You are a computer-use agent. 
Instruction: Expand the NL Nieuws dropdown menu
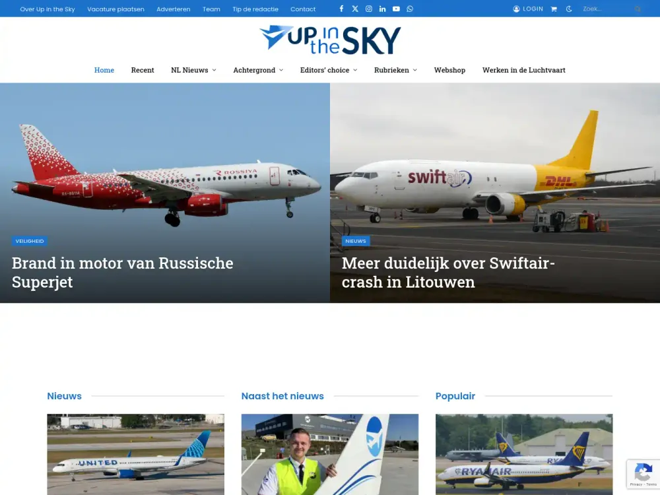click(193, 70)
